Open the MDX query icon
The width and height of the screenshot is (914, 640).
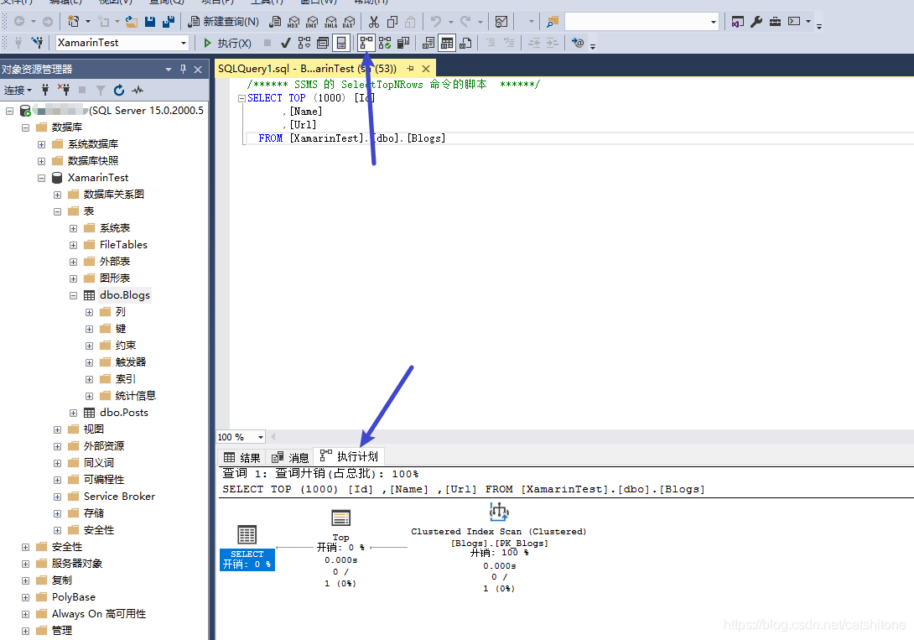[x=293, y=22]
